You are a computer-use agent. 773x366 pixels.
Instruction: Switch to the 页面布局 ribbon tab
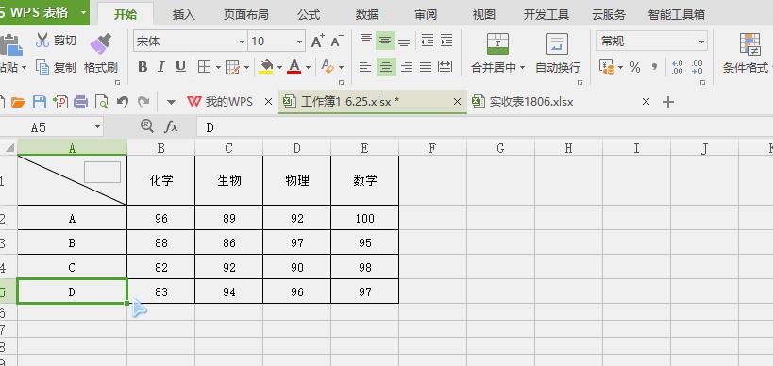pyautogui.click(x=246, y=15)
